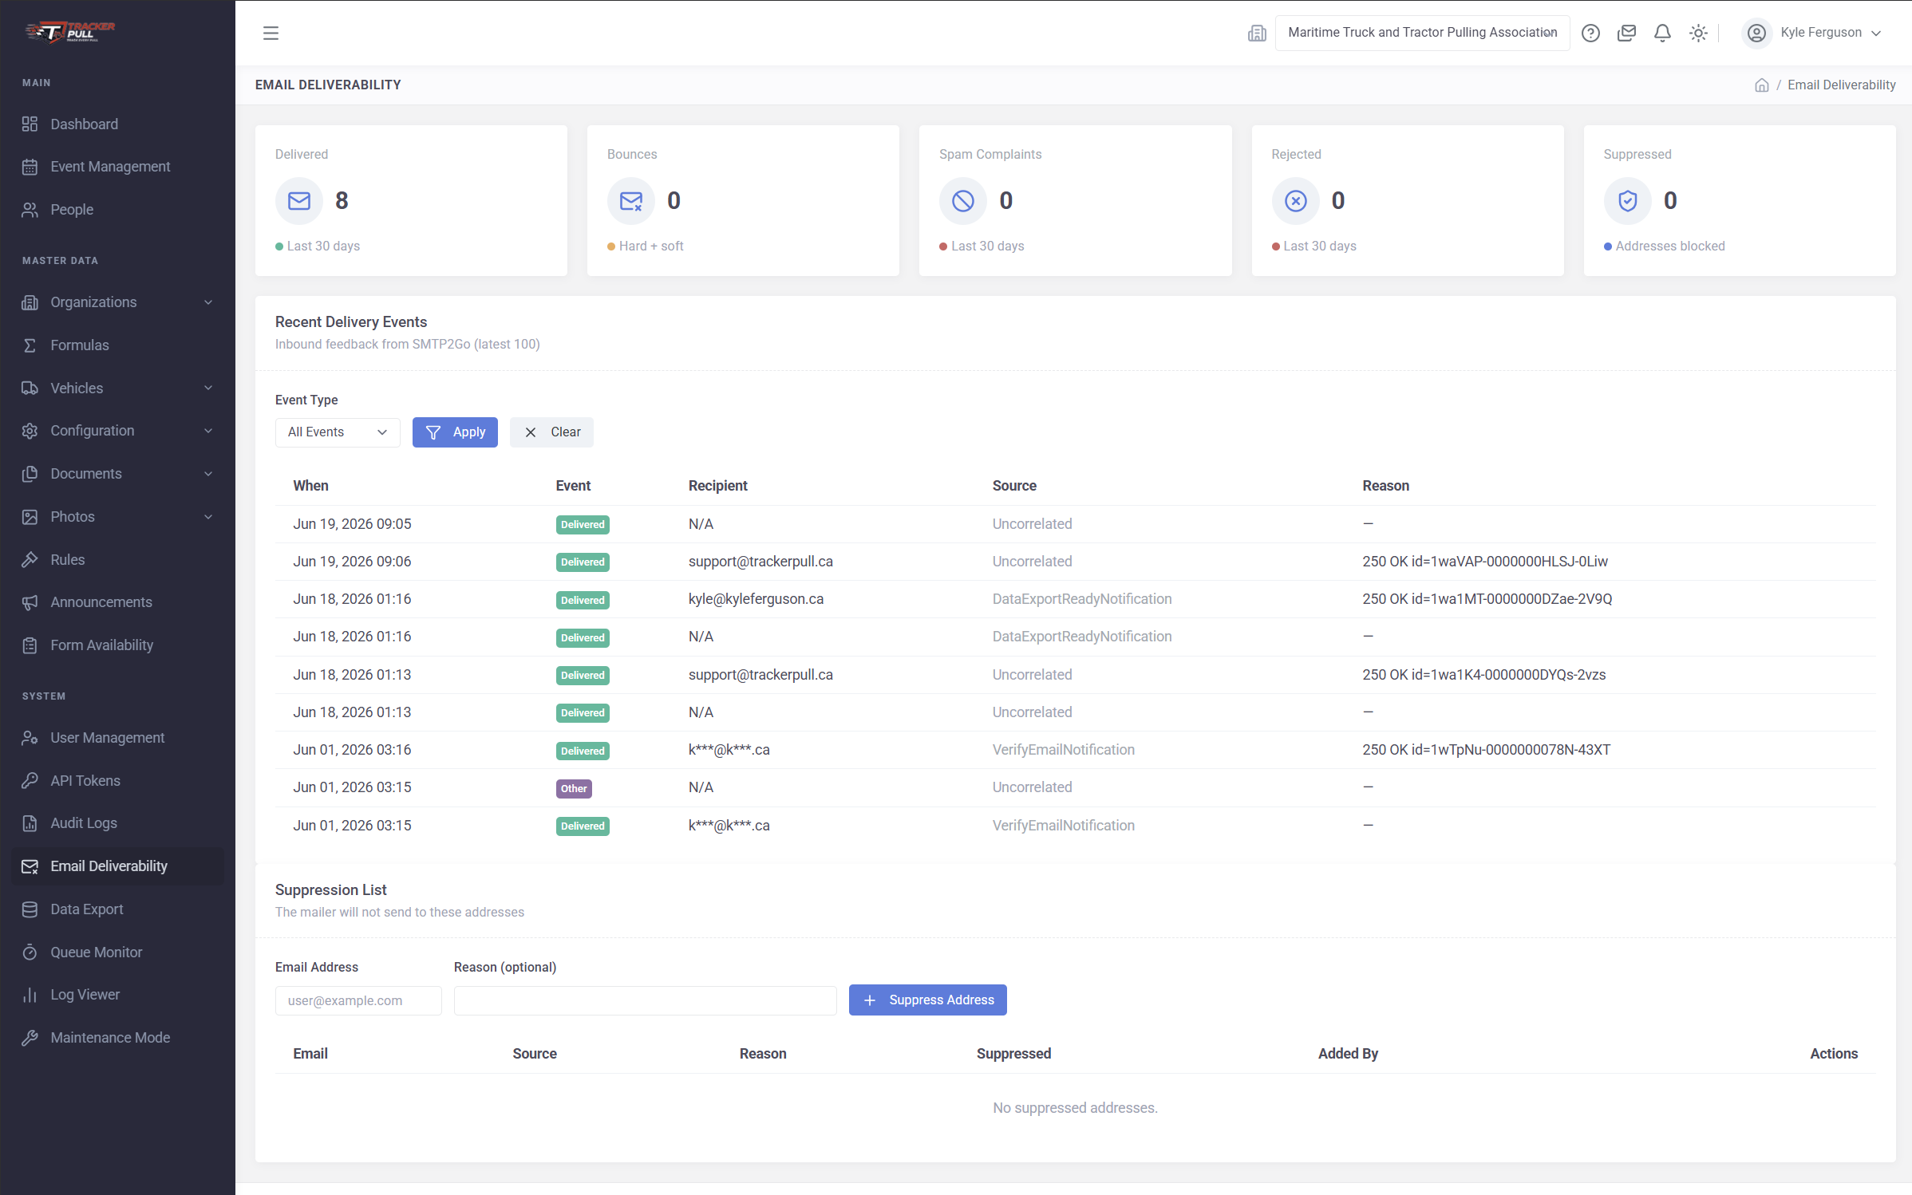Click the Delivered envelope icon
This screenshot has height=1195, width=1912.
(x=299, y=201)
